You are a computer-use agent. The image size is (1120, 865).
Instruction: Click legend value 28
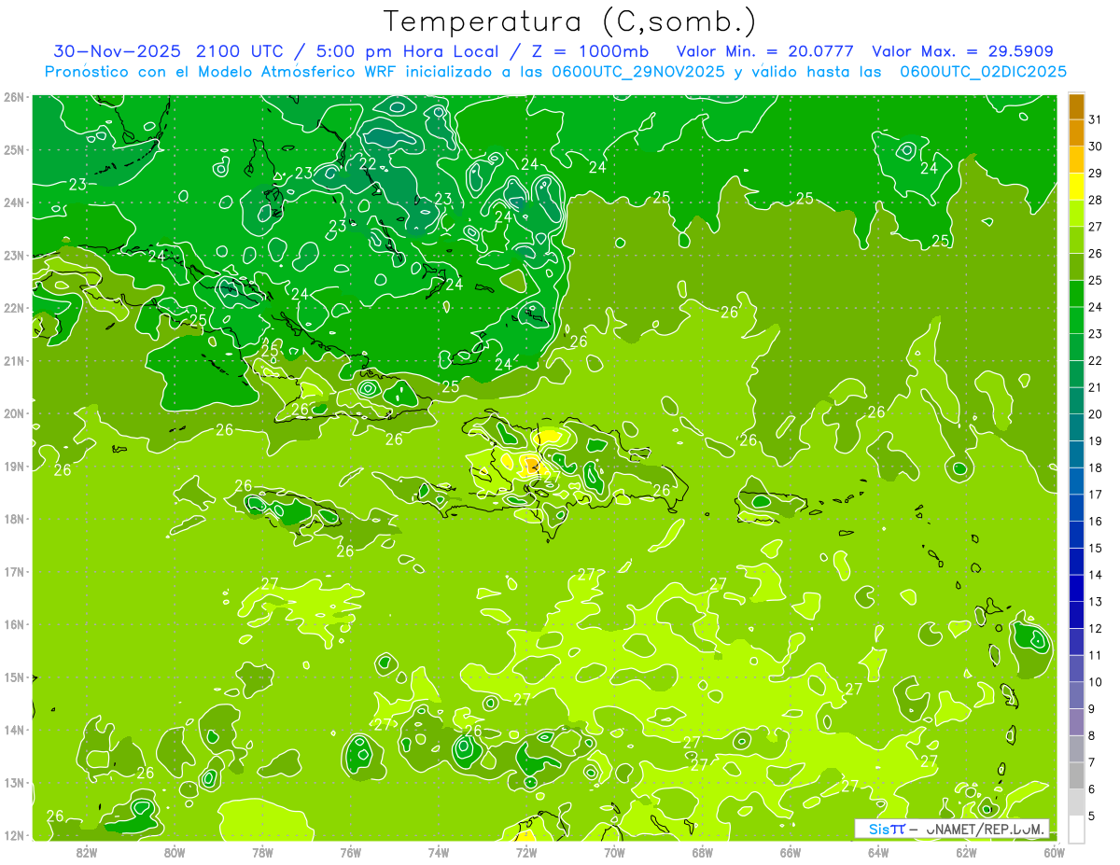click(1096, 200)
